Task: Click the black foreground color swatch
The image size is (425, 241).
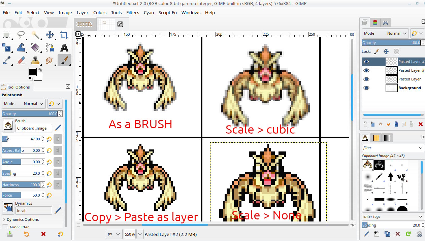Action: [x=32, y=72]
